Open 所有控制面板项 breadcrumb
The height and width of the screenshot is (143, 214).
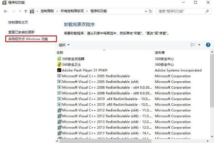(x=72, y=11)
